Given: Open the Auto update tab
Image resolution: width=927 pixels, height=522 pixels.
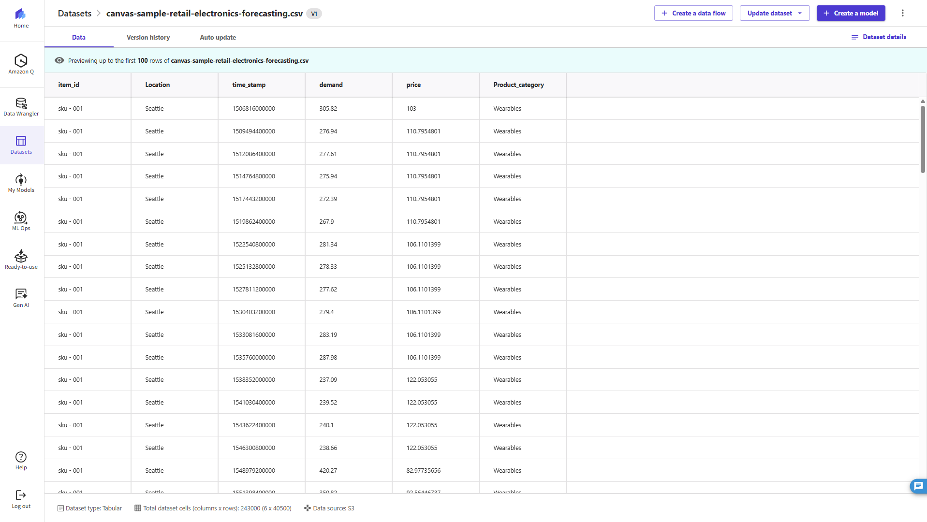Looking at the screenshot, I should click(x=218, y=37).
